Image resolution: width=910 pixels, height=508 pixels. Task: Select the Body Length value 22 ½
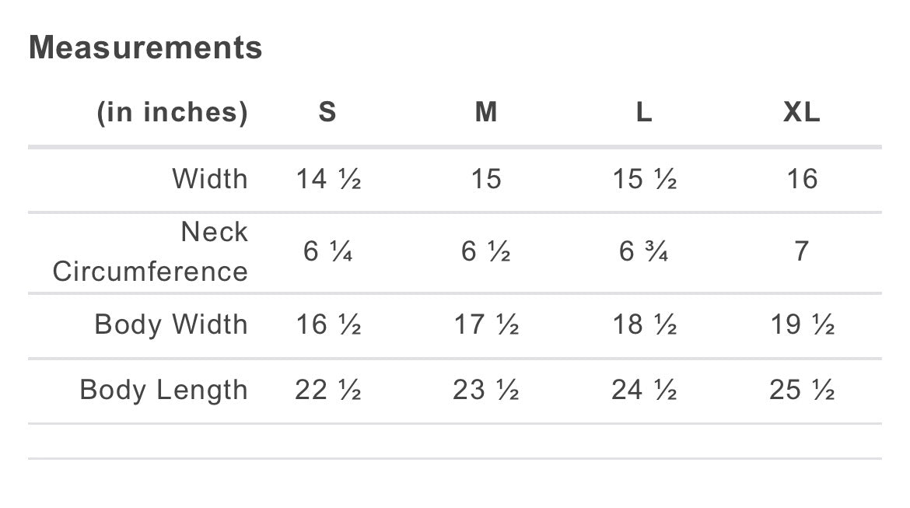pos(328,390)
